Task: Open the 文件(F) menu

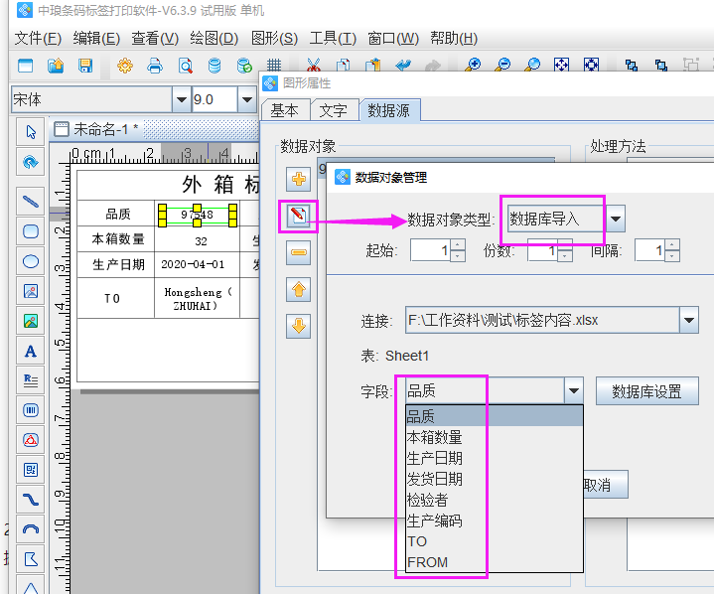Action: [38, 39]
